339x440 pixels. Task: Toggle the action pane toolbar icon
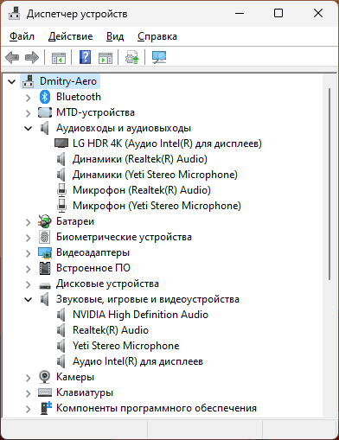[x=106, y=57]
